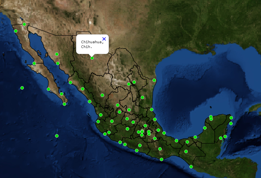Click the Coatzacoalcos marker on the southern Gulf coast

176,141
